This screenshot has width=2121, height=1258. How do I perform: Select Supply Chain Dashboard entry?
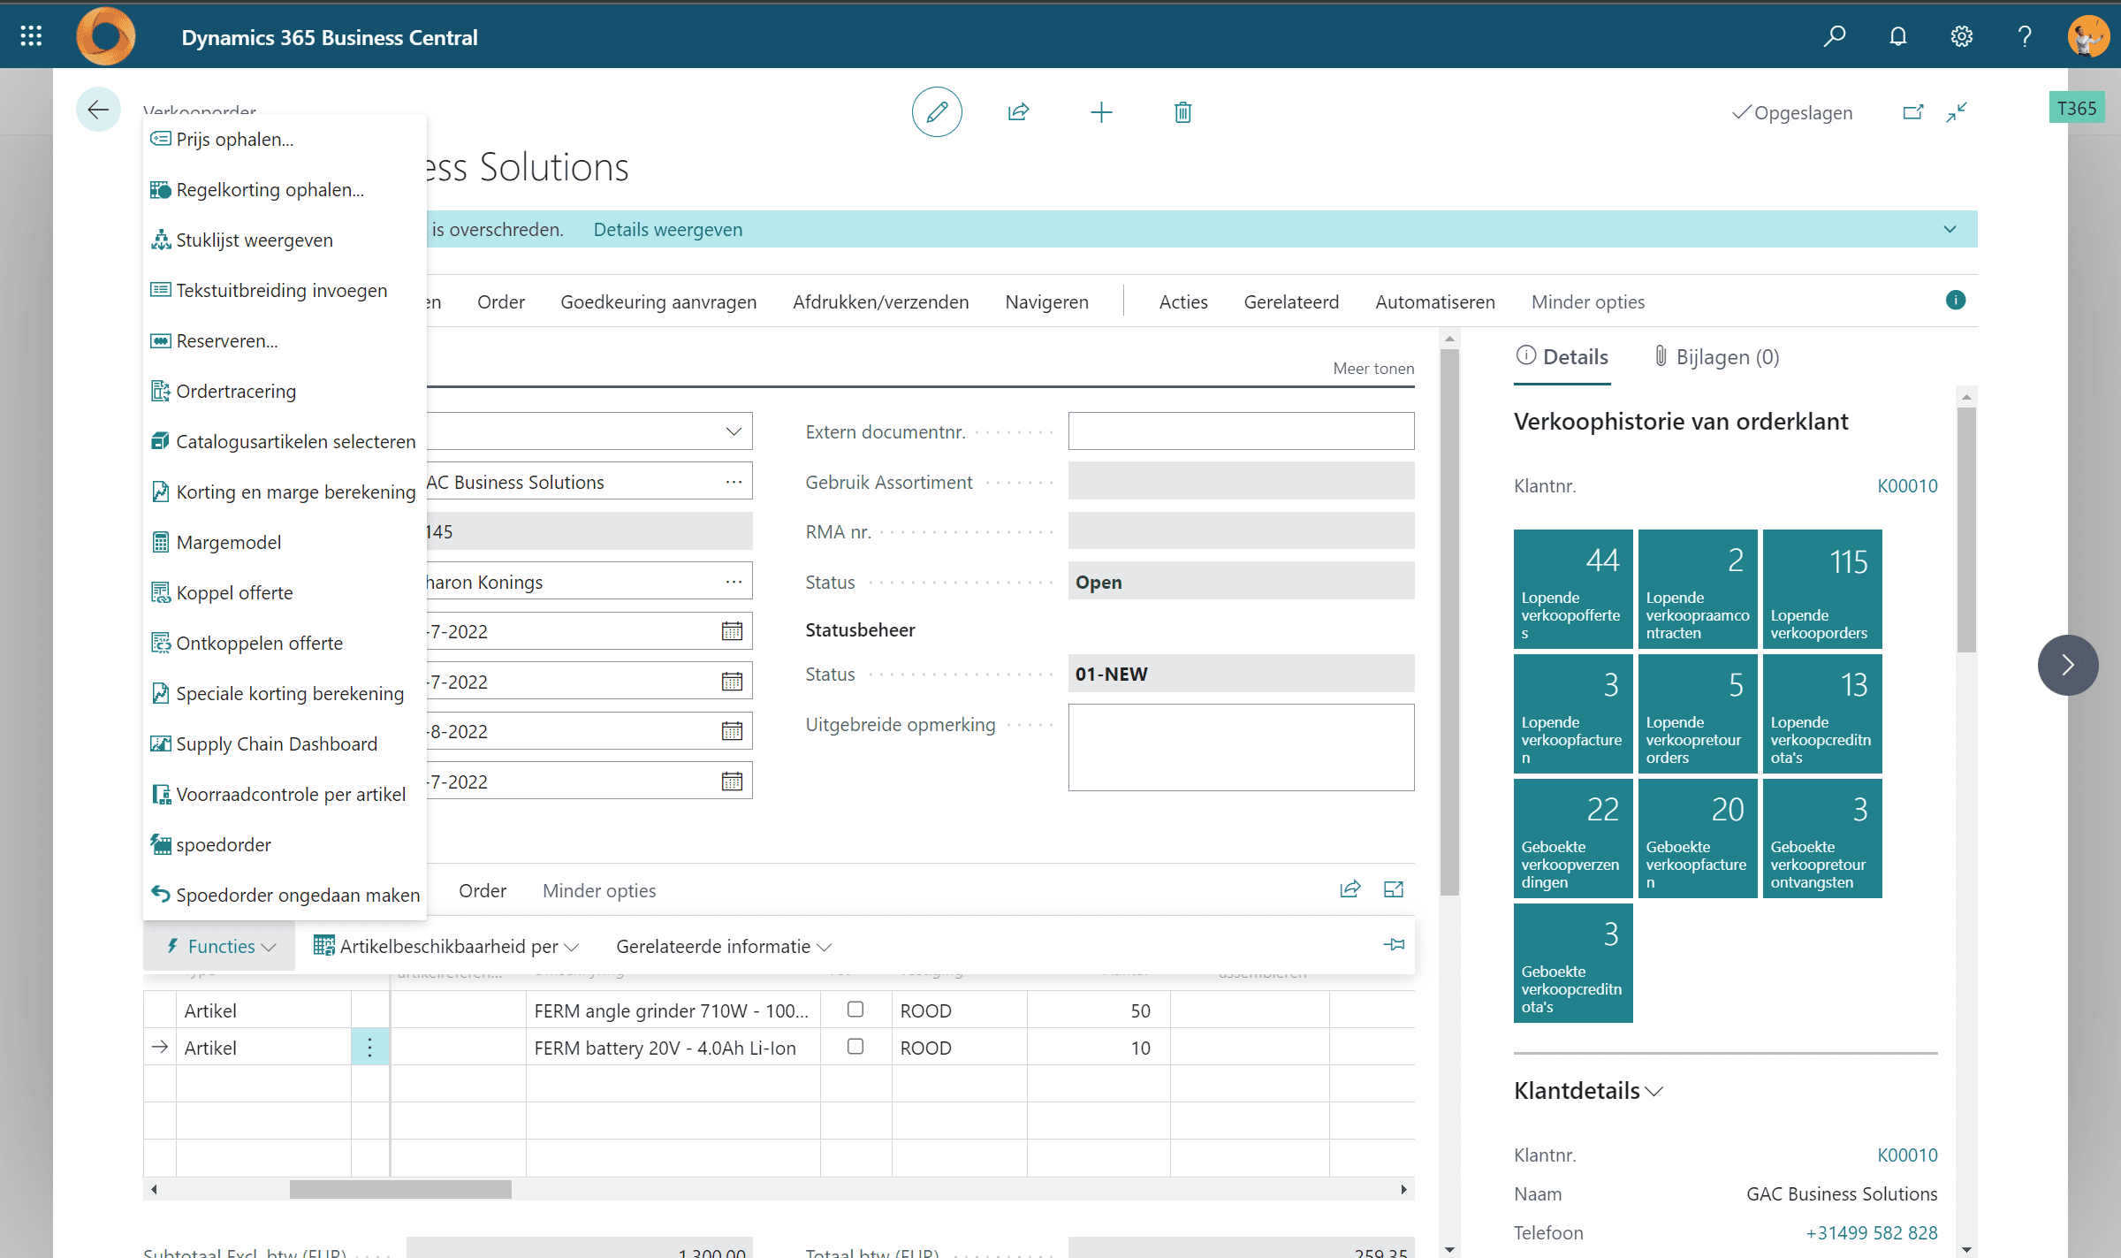pyautogui.click(x=285, y=743)
